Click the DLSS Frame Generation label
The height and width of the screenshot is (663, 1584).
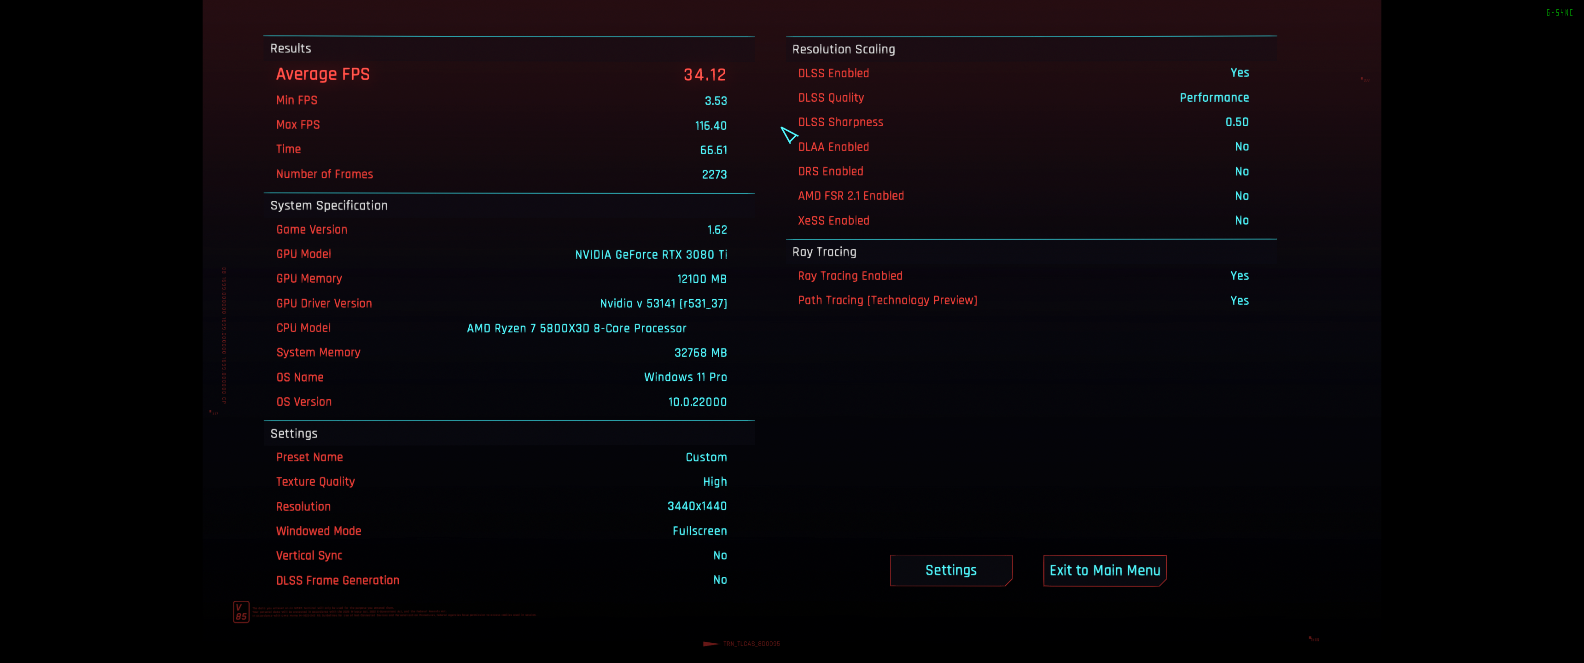click(x=338, y=580)
